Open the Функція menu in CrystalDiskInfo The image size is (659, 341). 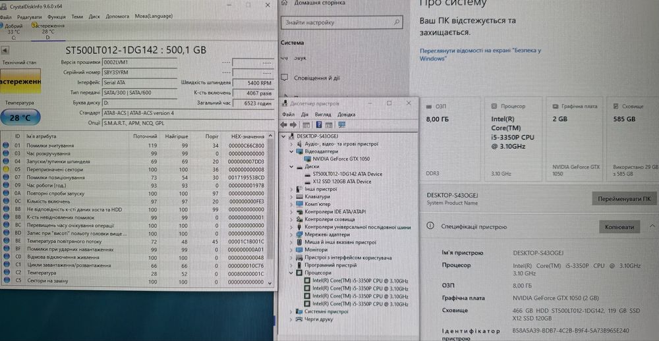[56, 17]
